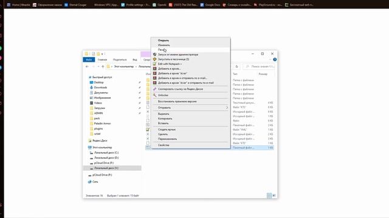This screenshot has width=389, height=218.
Task: Click New folder icon in quick access toolbar
Action: coord(98,54)
